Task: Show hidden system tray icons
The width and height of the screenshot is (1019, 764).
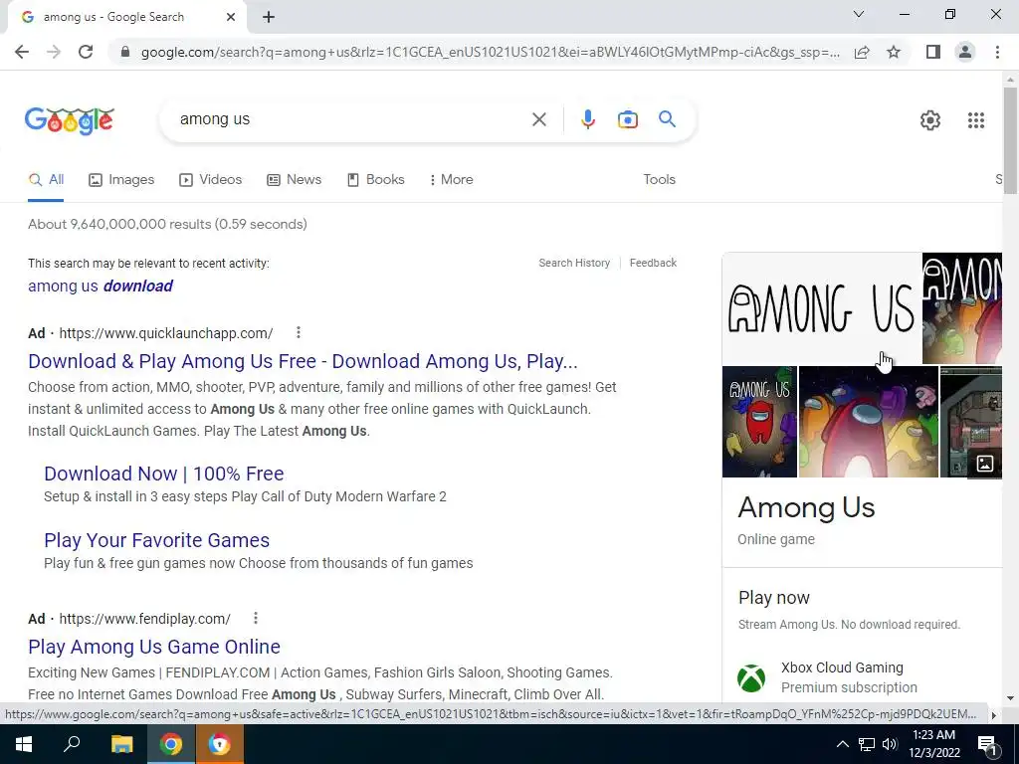Action: (842, 744)
